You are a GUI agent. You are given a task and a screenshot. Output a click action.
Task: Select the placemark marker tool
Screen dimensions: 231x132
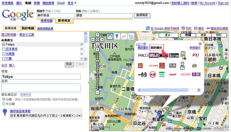pyautogui.click(x=117, y=36)
